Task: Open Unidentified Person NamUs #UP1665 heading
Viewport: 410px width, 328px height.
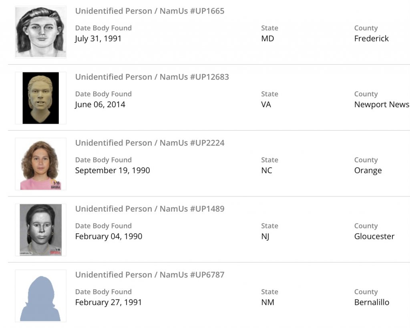Action: [150, 11]
